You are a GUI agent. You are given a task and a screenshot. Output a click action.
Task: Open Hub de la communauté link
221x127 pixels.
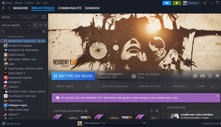(115, 86)
